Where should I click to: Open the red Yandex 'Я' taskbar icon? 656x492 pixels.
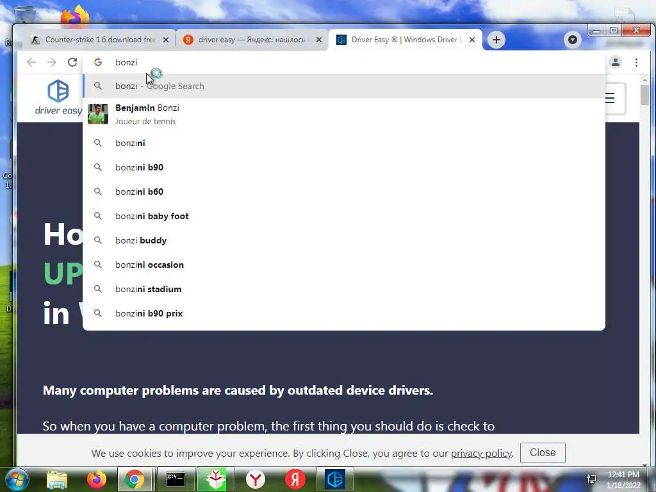tap(295, 479)
